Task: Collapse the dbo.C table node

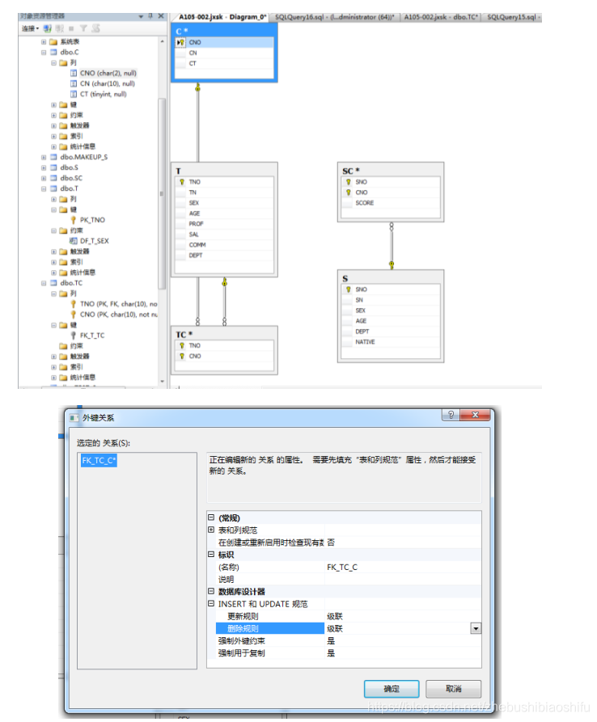Action: (x=44, y=53)
